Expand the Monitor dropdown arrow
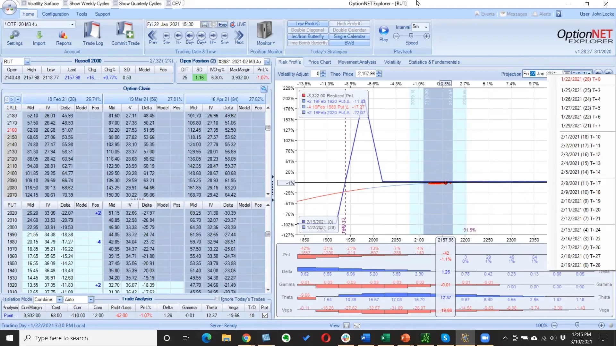This screenshot has height=346, width=616. point(274,43)
